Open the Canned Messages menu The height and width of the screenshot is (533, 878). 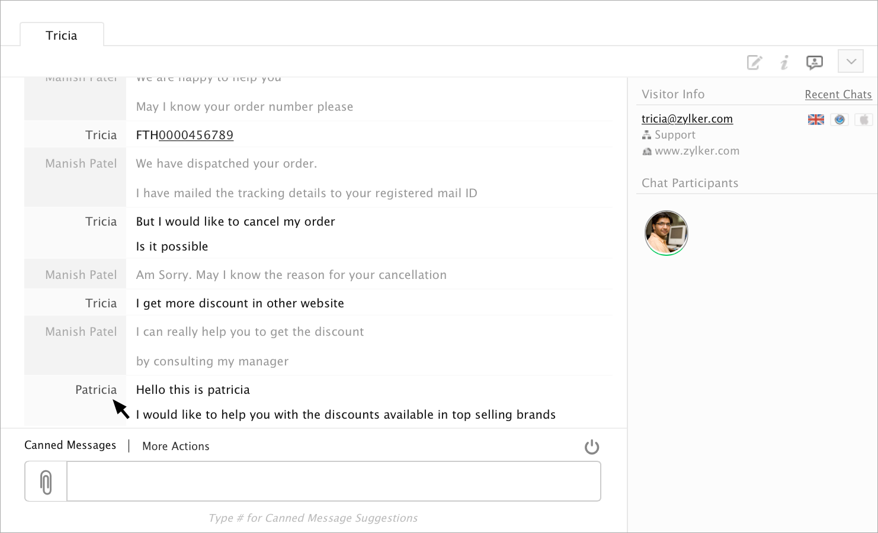pyautogui.click(x=70, y=445)
